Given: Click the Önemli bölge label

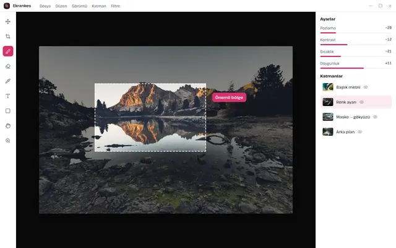Looking at the screenshot, I should coord(229,97).
